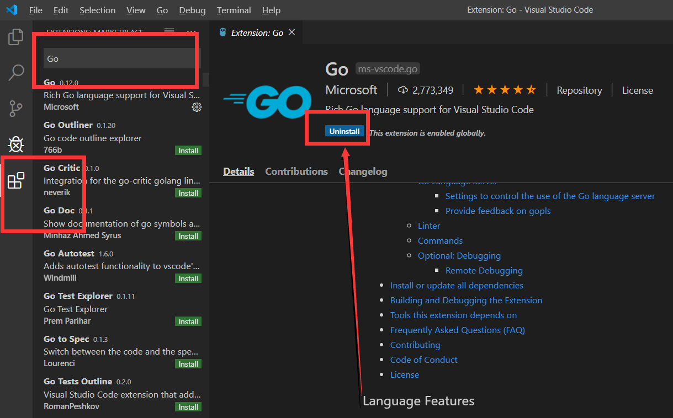Open the License link in header

click(x=638, y=90)
